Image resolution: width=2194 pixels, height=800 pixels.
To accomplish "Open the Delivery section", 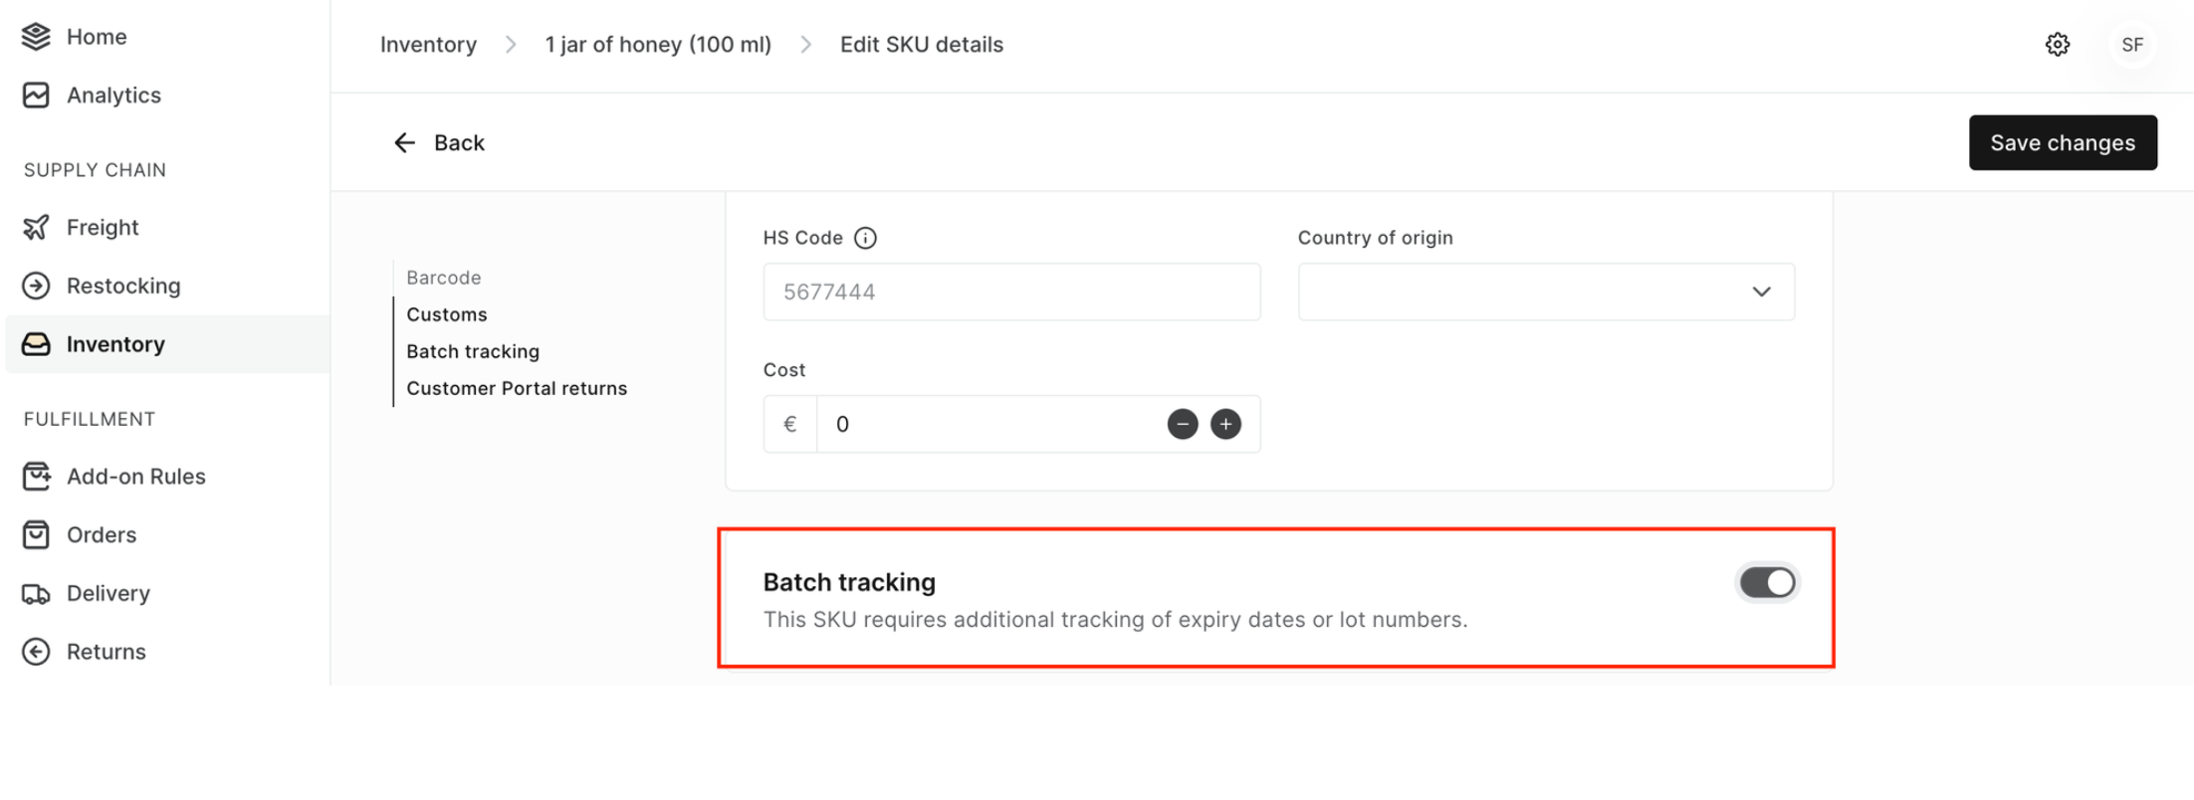I will coord(109,593).
